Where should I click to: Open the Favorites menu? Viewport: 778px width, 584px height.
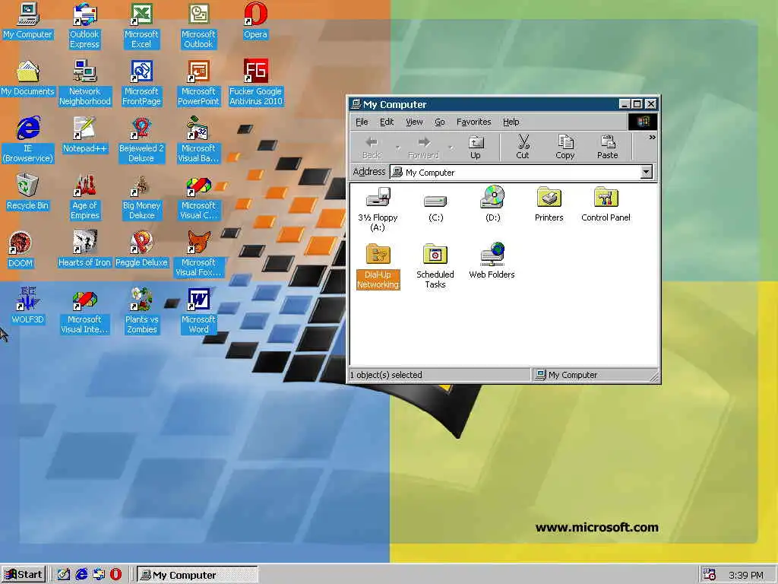474,122
